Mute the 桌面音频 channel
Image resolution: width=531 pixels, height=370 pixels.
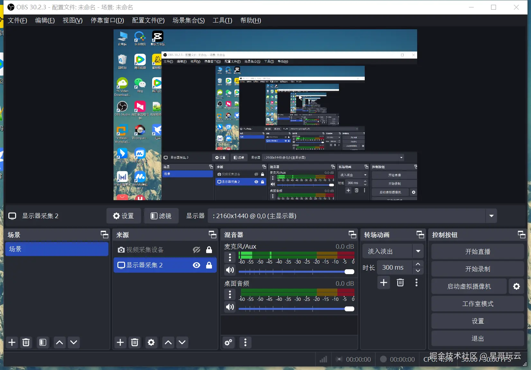(230, 307)
